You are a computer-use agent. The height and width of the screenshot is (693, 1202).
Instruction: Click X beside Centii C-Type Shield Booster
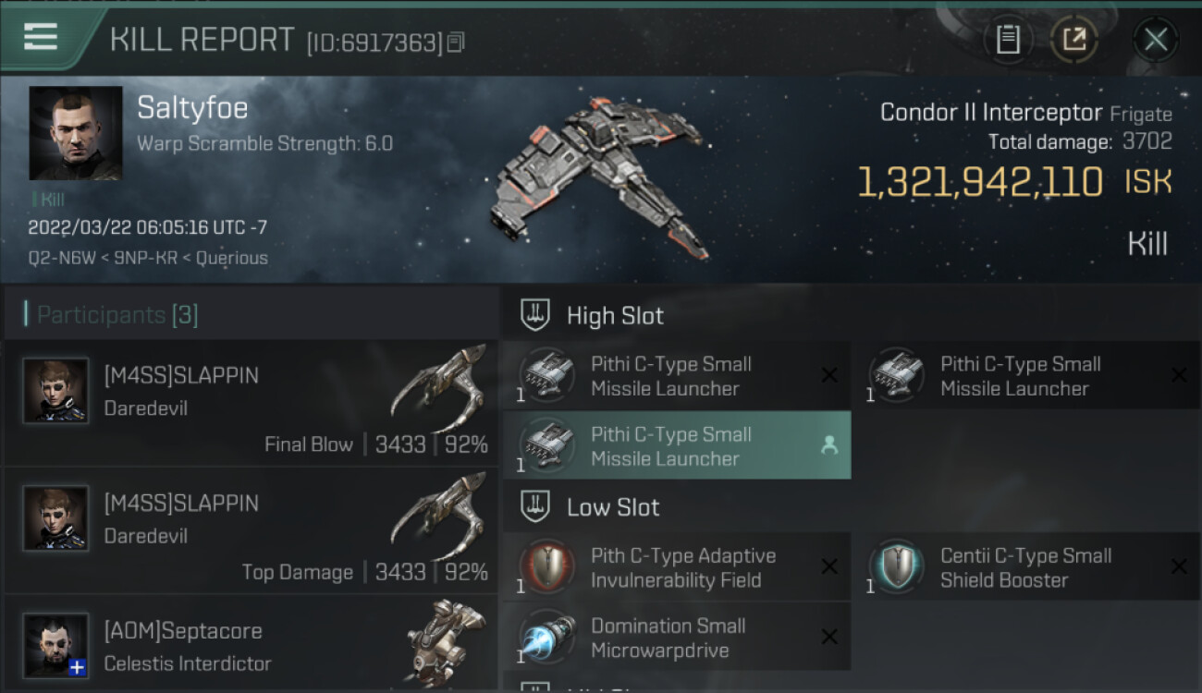point(1179,566)
